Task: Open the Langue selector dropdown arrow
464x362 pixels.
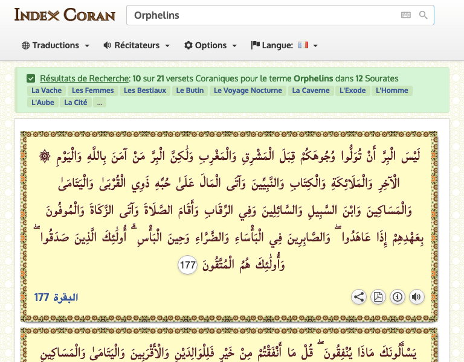Action: [x=315, y=46]
